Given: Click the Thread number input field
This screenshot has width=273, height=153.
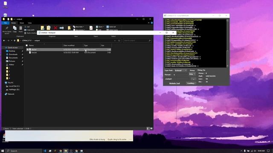Looking at the screenshot, I should pyautogui.click(x=180, y=75).
